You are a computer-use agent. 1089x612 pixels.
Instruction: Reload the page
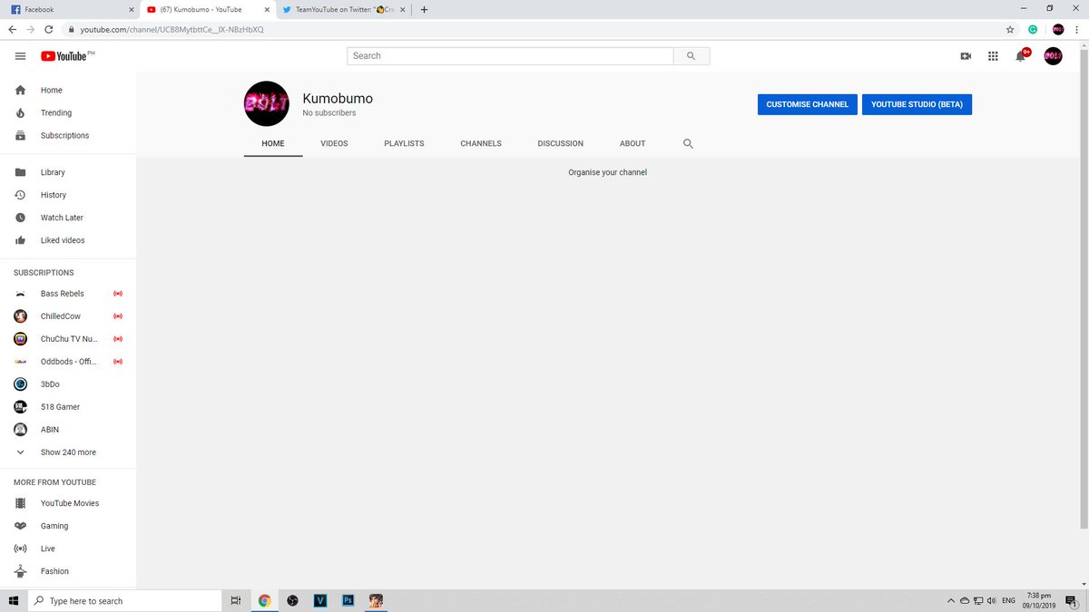[49, 29]
